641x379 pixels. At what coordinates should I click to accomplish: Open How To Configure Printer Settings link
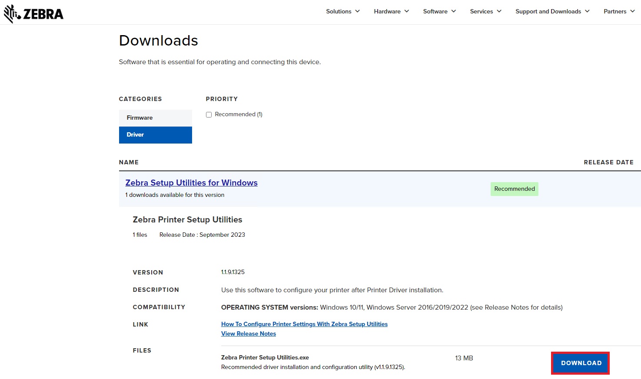click(304, 324)
